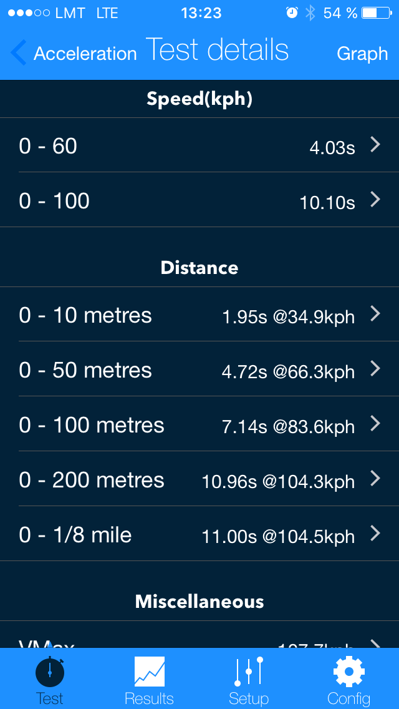Expand the 0 - 60 row chevron
Viewport: 399px width, 709px height.
375,145
